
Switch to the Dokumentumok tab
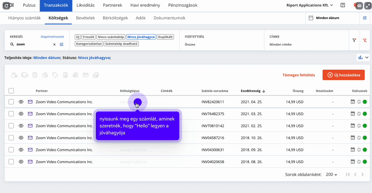pos(169,18)
